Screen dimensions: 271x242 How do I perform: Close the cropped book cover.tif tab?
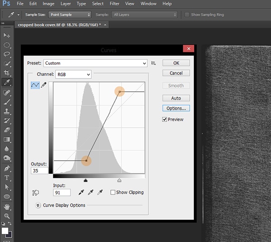click(105, 25)
